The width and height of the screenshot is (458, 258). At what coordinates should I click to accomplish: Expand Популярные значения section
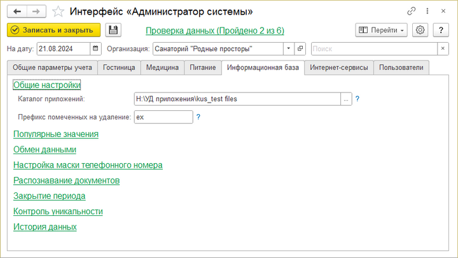[56, 134]
